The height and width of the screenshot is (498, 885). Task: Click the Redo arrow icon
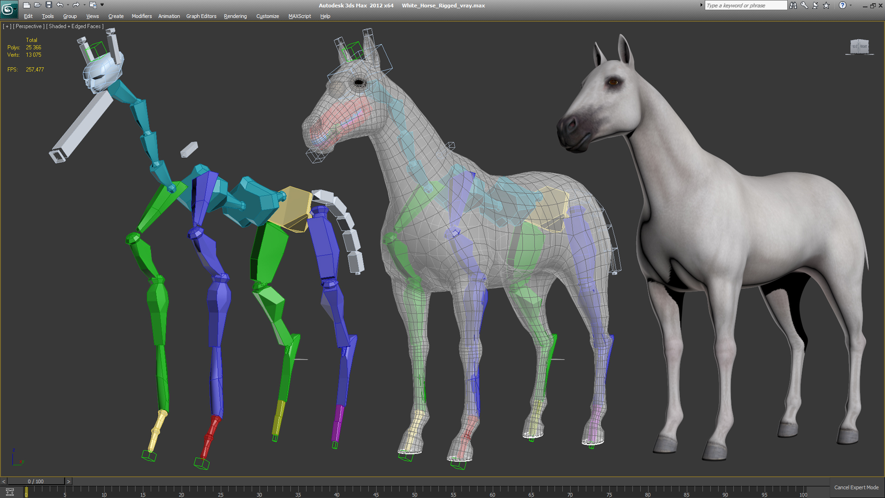(76, 5)
